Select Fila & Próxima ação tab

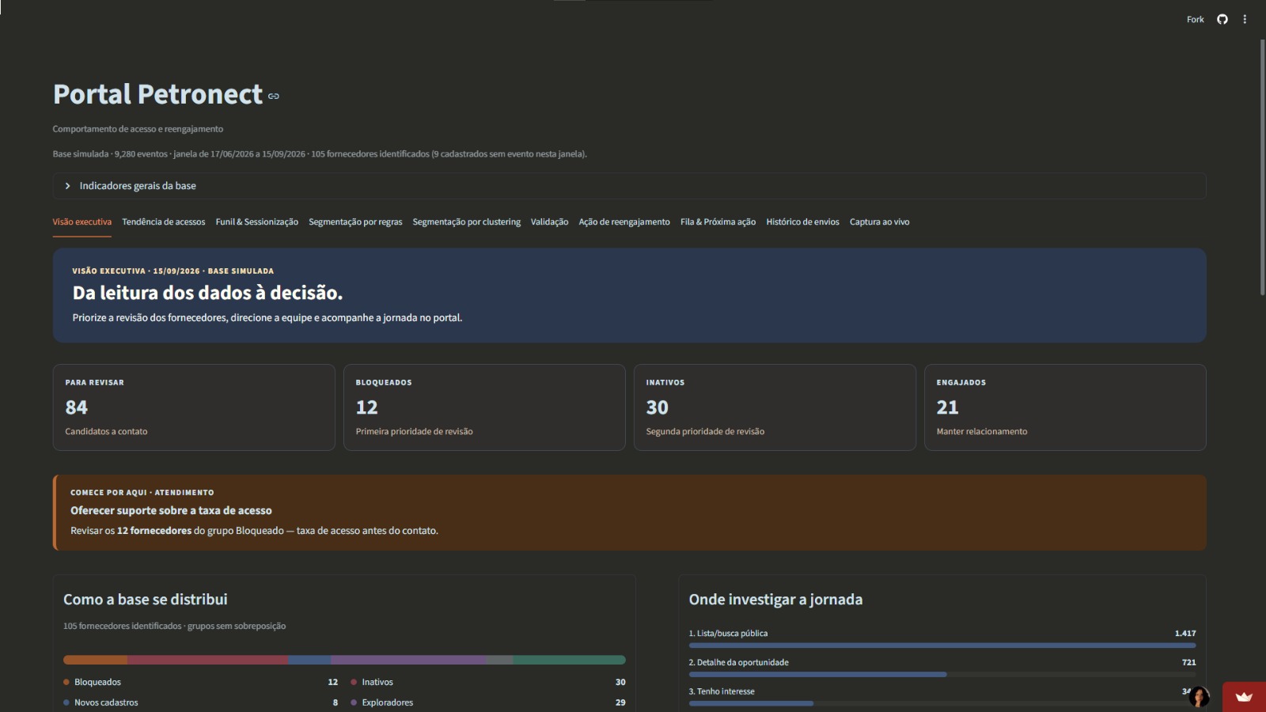[718, 222]
